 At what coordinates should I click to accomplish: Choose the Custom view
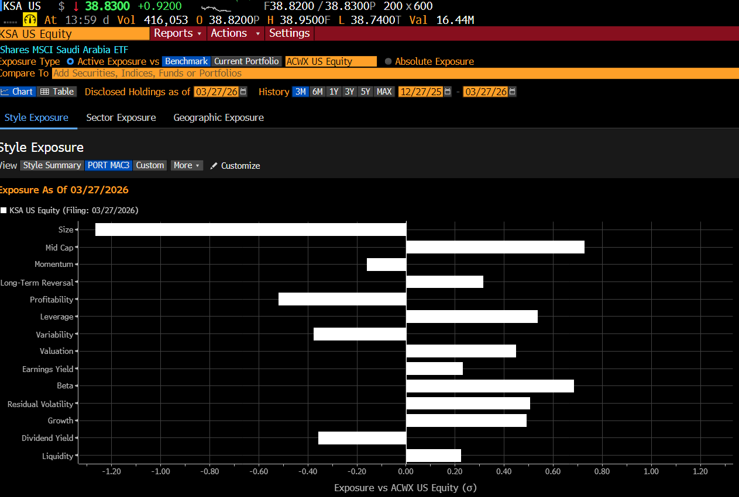[150, 165]
